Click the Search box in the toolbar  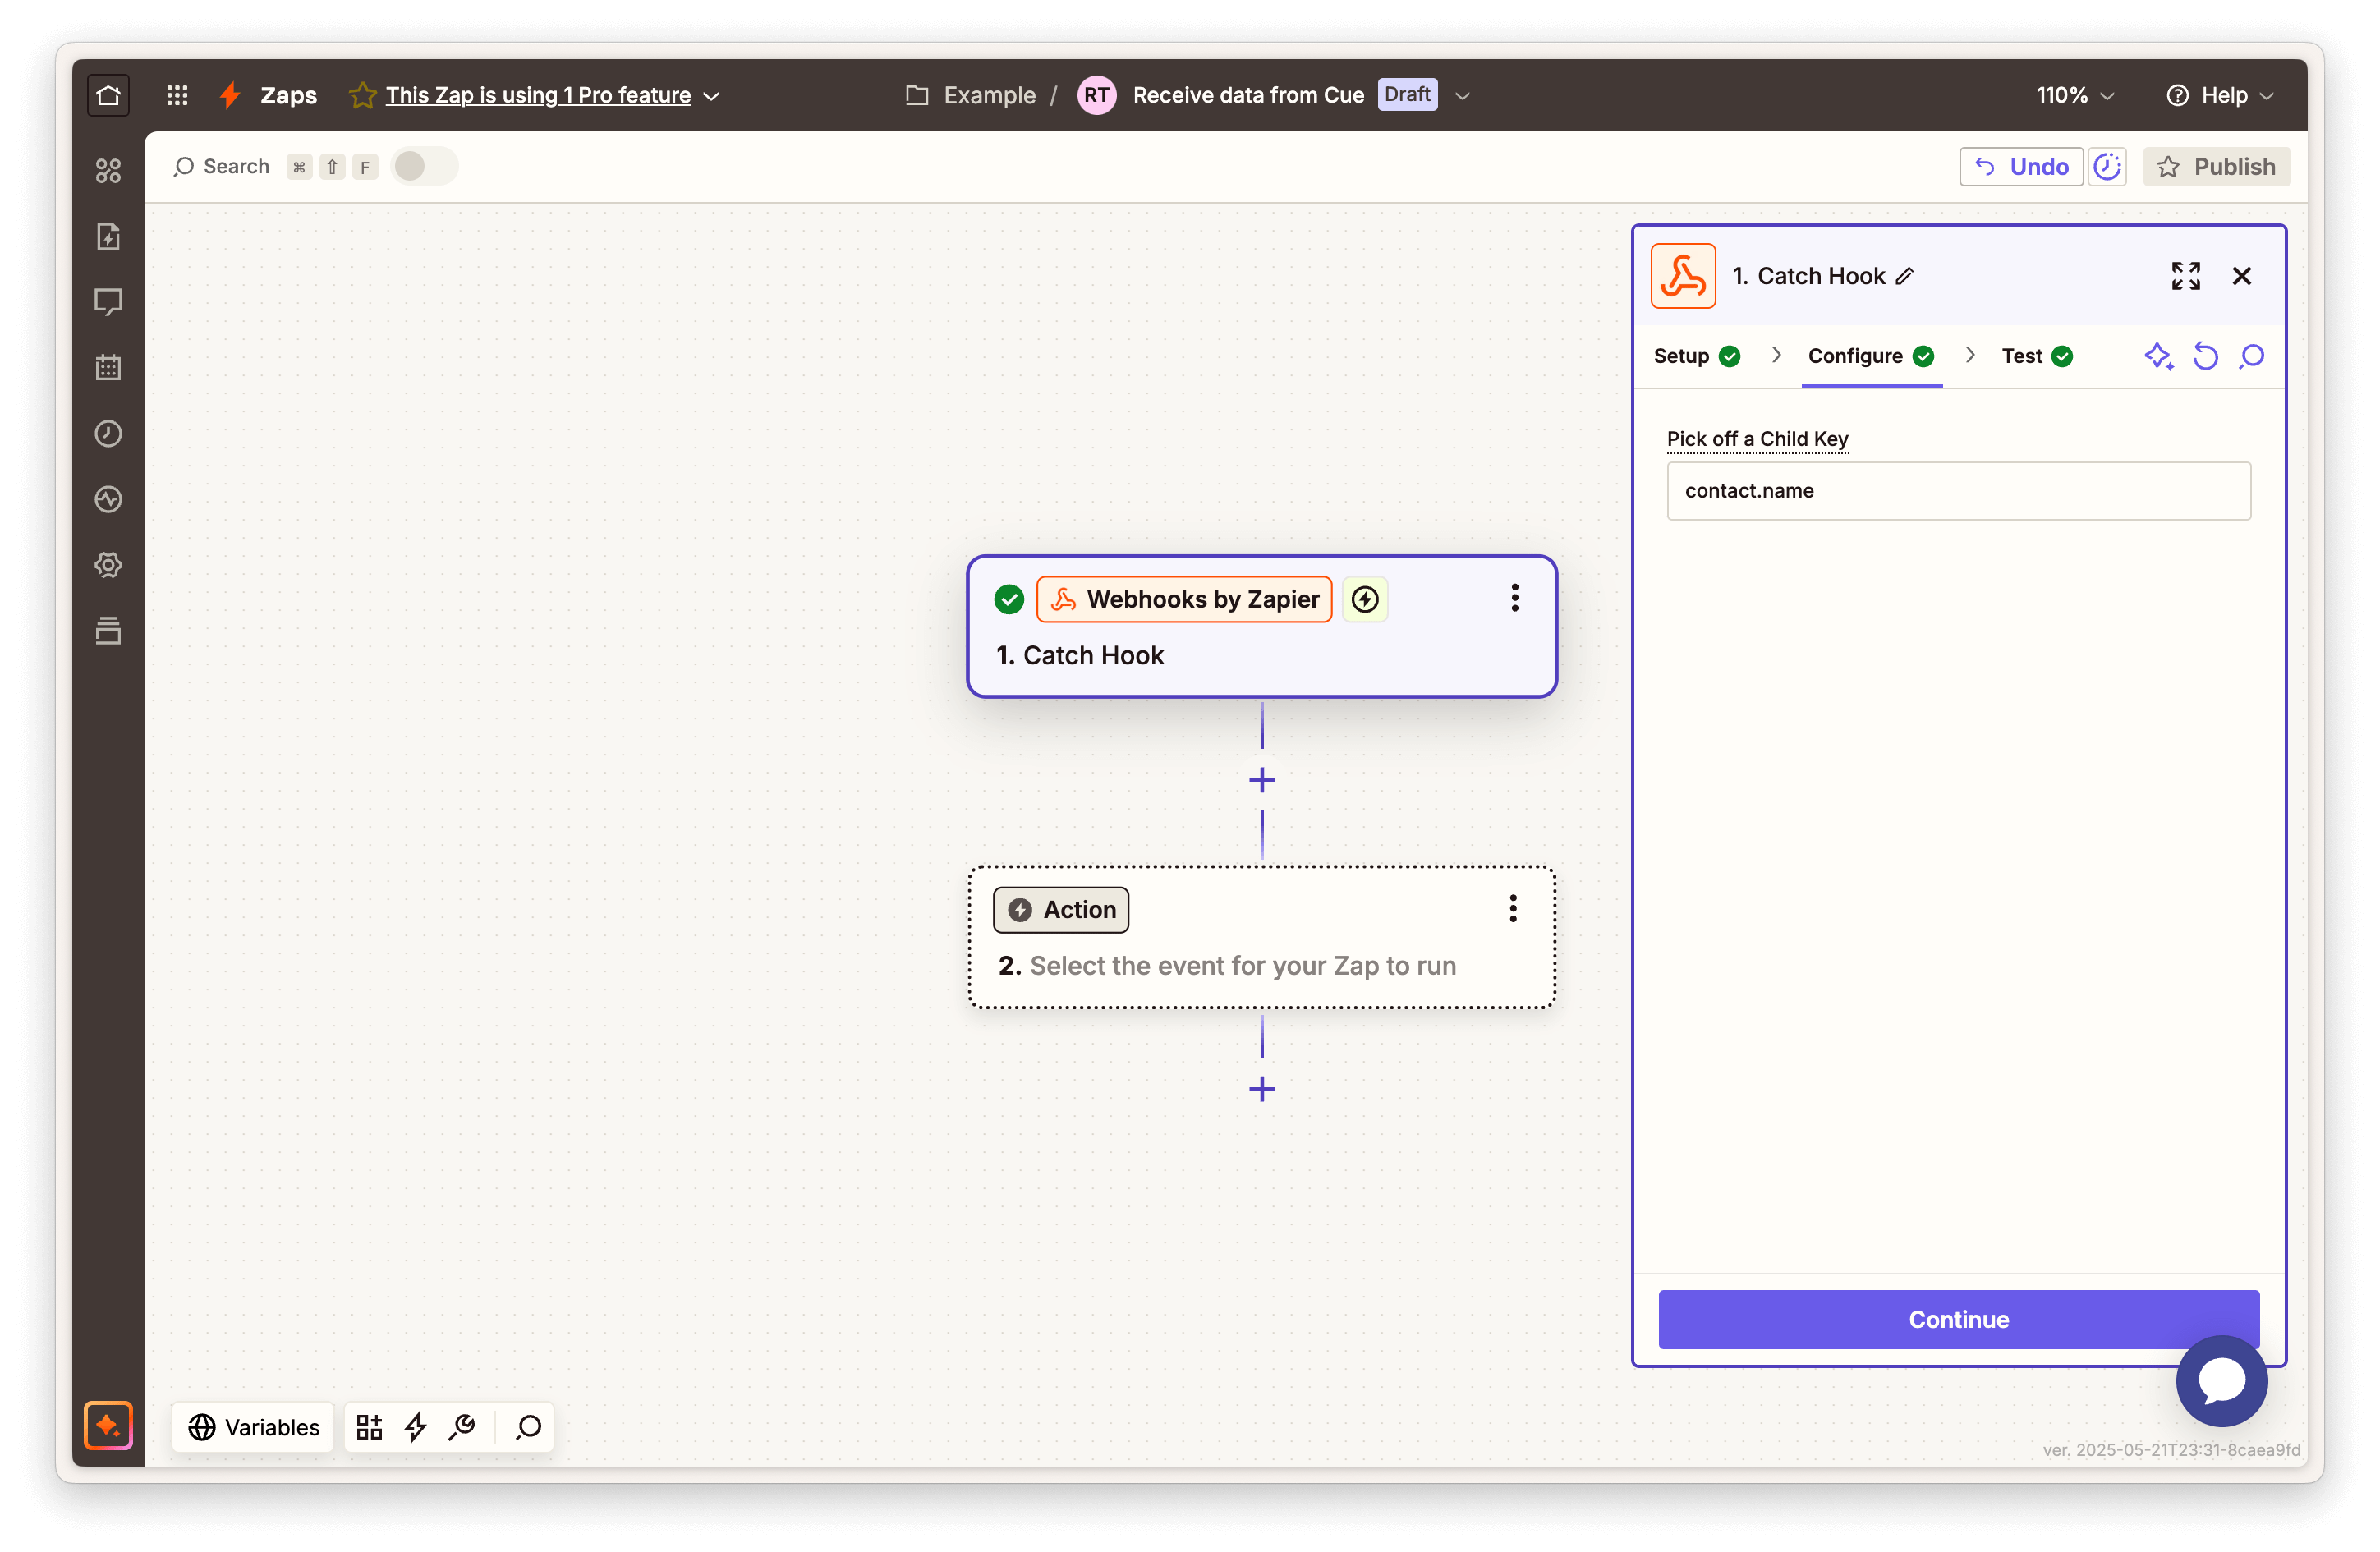tap(236, 166)
